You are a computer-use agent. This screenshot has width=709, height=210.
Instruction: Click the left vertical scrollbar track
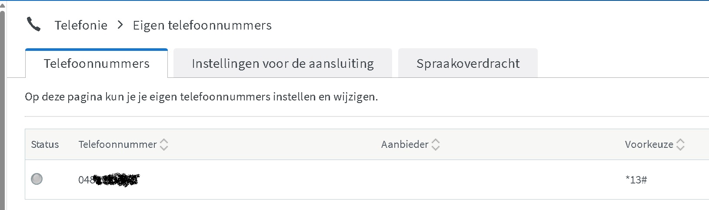2,109
